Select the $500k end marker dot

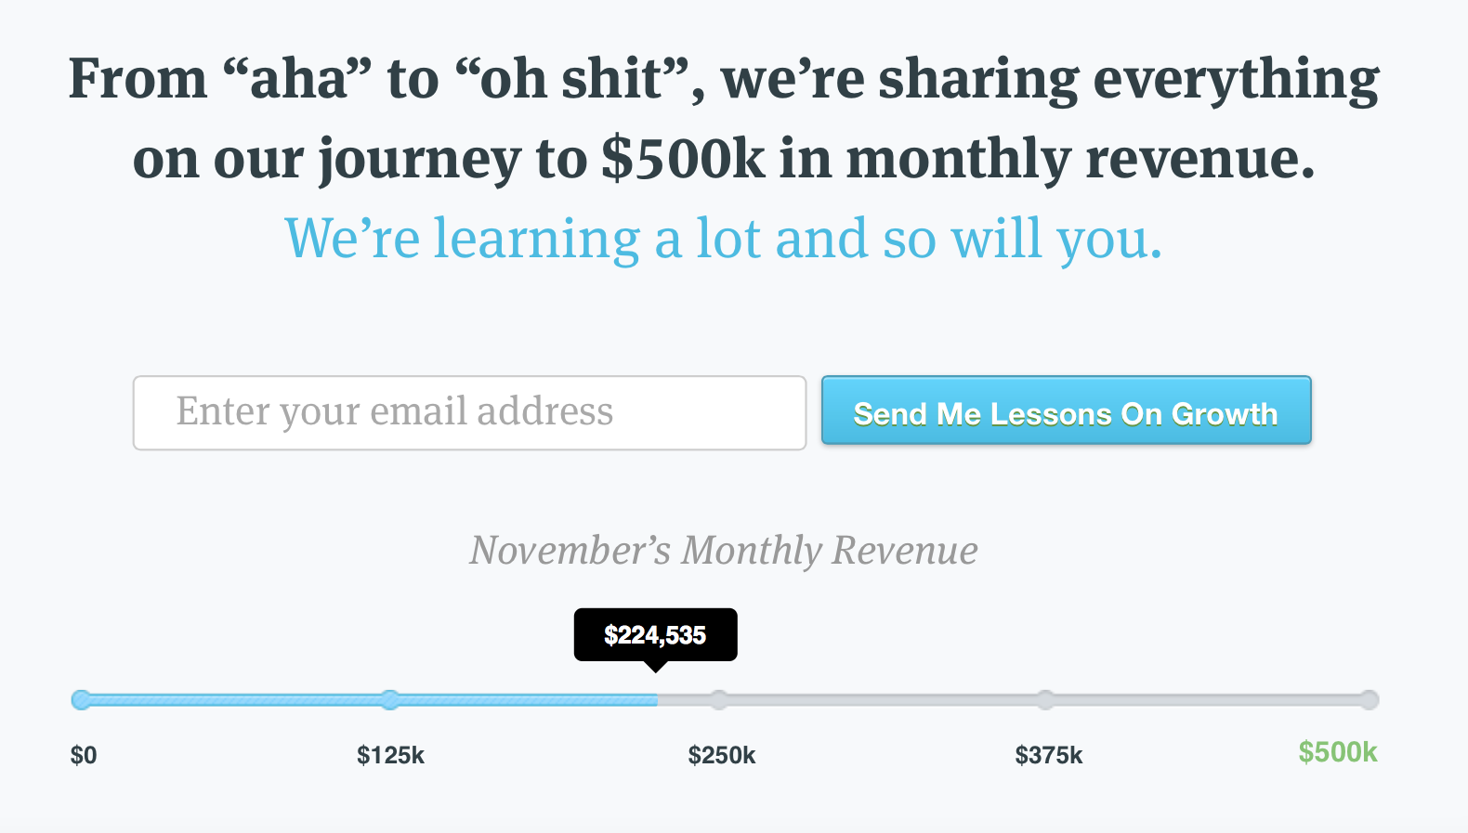pyautogui.click(x=1370, y=700)
